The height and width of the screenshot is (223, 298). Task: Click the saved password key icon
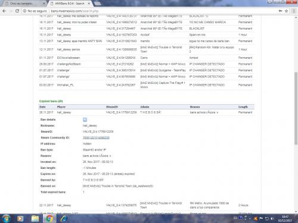click(x=280, y=11)
